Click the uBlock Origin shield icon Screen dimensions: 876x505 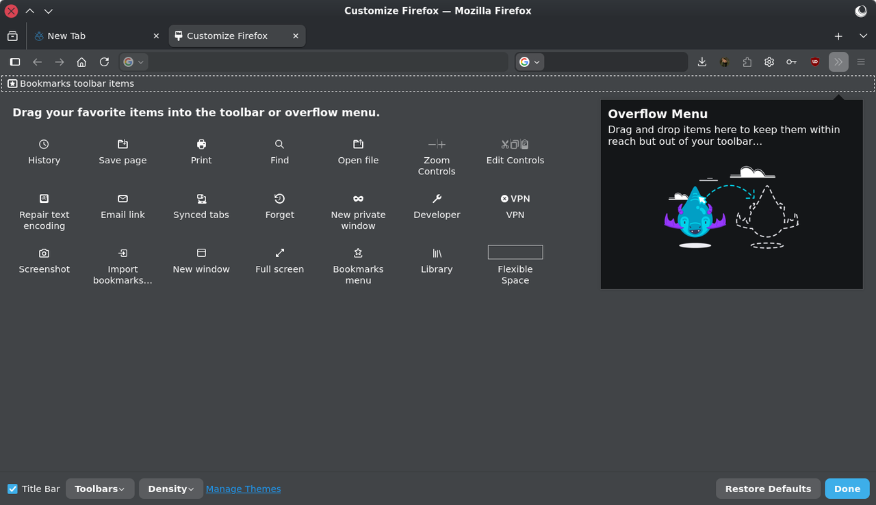tap(814, 62)
